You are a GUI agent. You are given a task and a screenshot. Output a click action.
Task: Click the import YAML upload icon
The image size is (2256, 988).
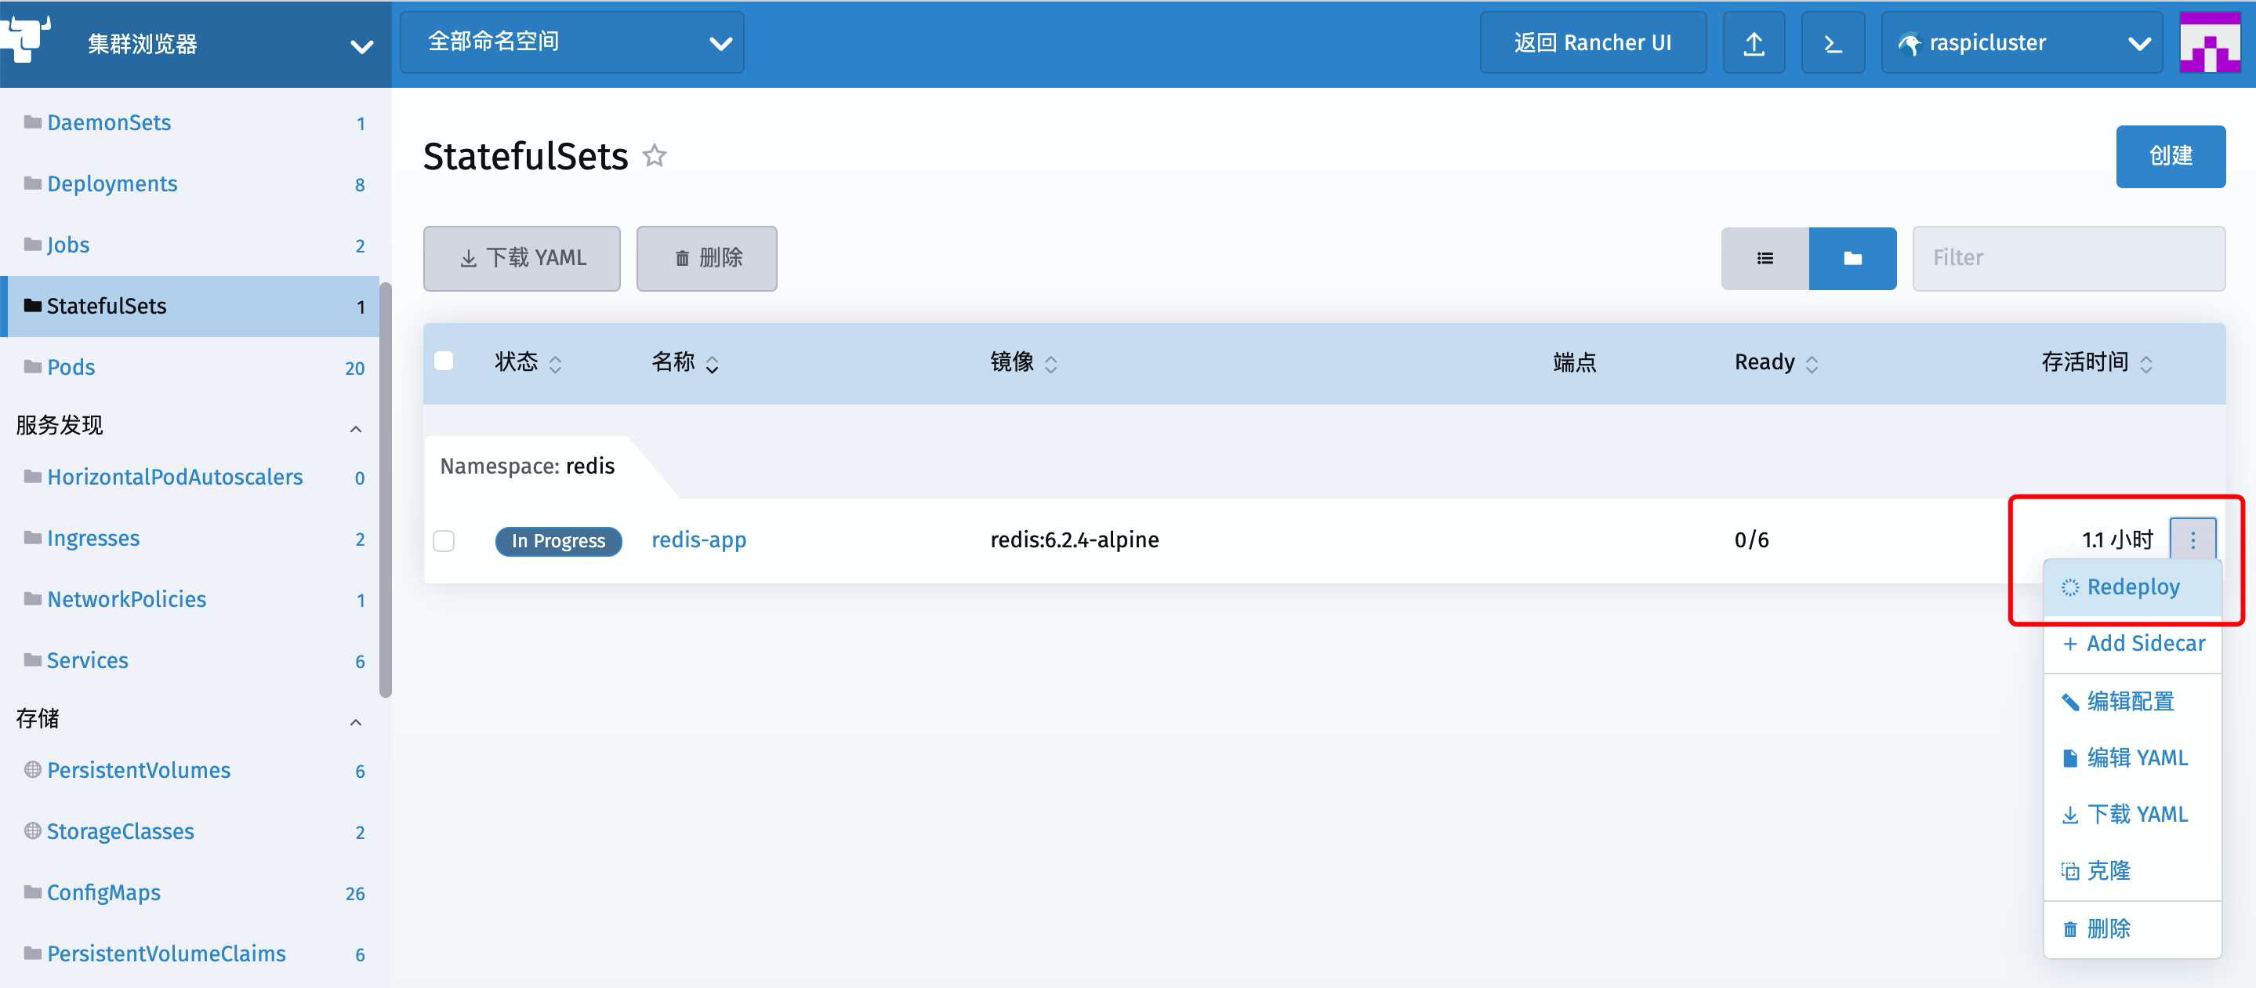[x=1754, y=43]
